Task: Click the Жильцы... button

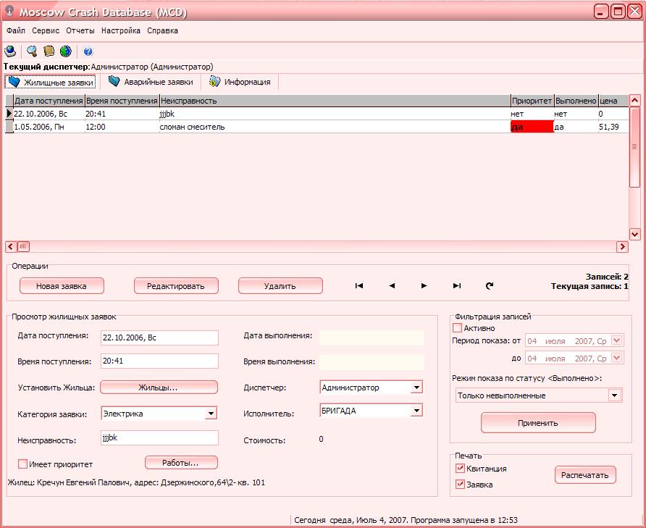Action: 159,387
